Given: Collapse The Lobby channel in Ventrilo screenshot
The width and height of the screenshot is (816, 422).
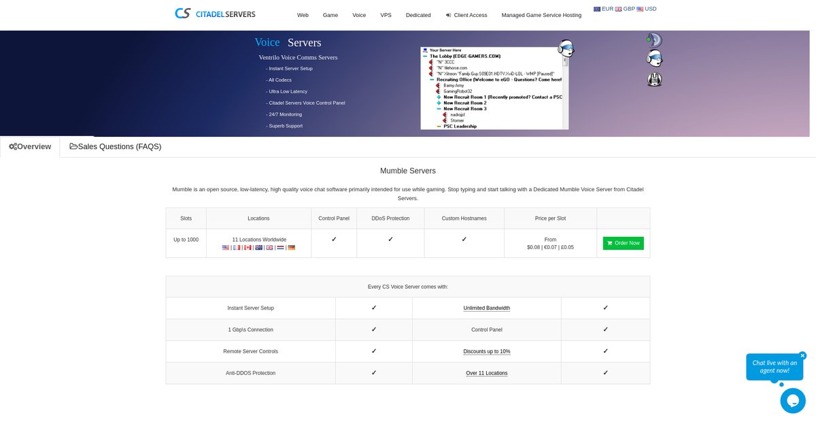Looking at the screenshot, I should pyautogui.click(x=425, y=56).
